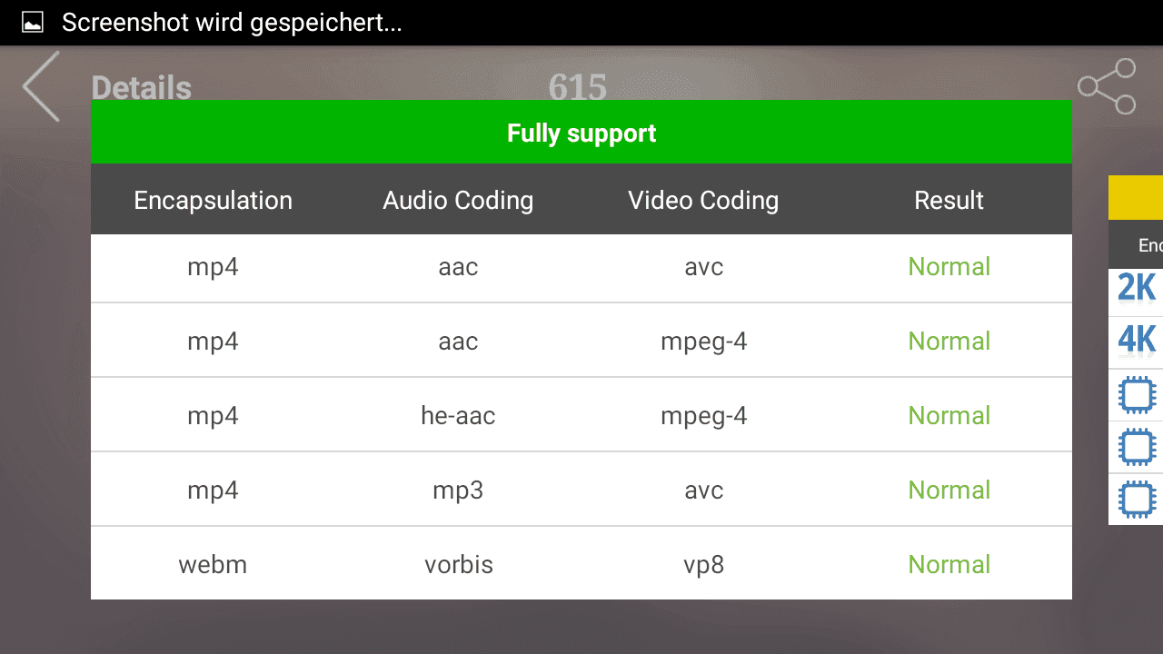Select the he-aac audio coding row

point(581,415)
